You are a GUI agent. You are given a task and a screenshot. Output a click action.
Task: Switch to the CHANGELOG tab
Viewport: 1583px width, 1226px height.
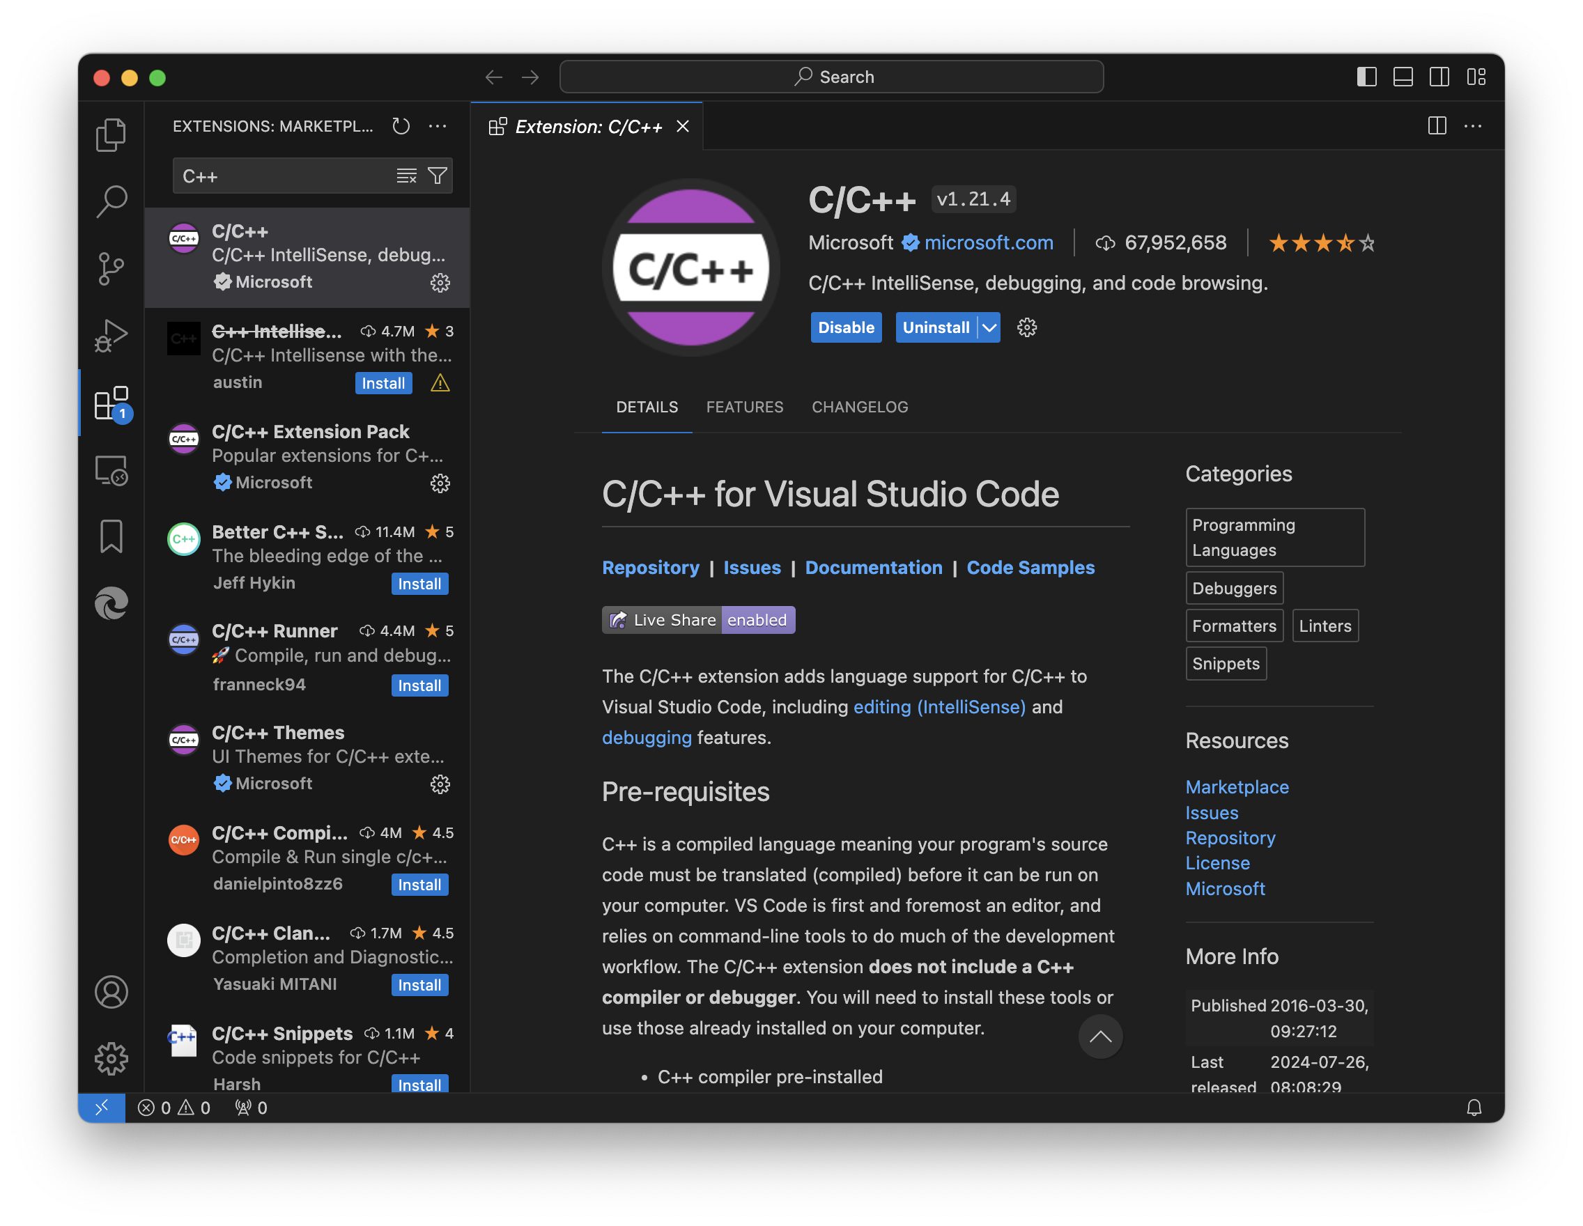pos(859,408)
